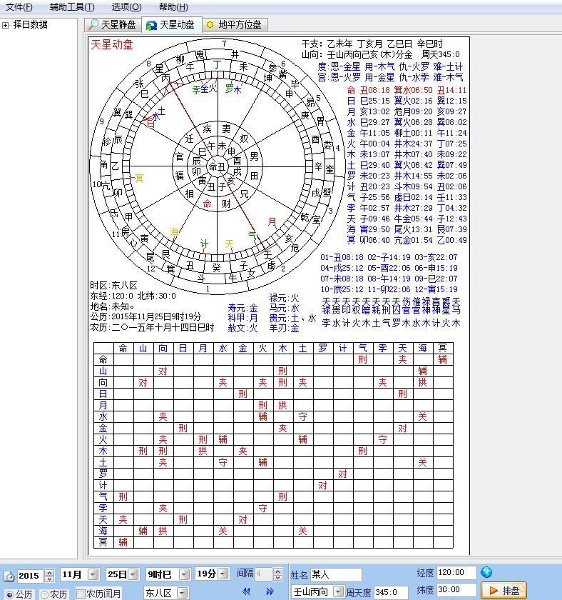Open the 壬山丙向 direction dropdown
Image resolution: width=562 pixels, height=600 pixels.
click(338, 591)
